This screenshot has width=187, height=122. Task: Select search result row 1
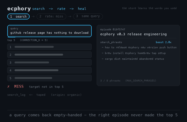[x=50, y=47]
